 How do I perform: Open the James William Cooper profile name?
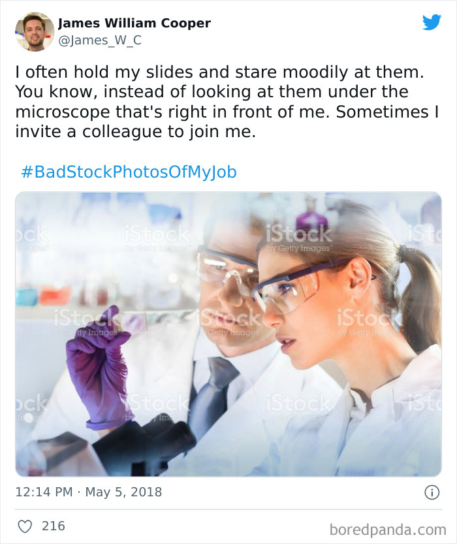click(x=134, y=22)
